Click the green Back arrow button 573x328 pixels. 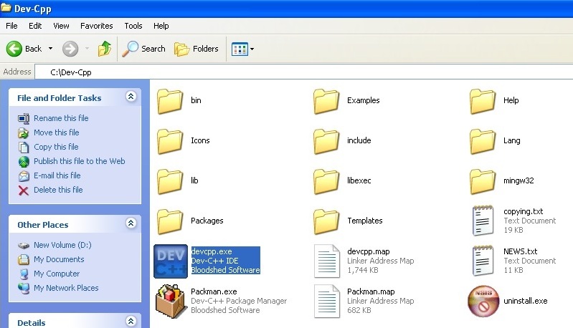pos(14,49)
